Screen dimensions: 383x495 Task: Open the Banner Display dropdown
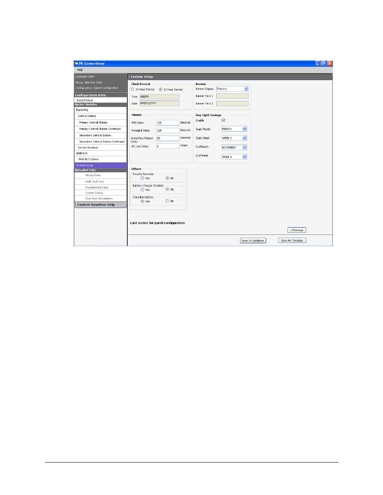[x=246, y=89]
